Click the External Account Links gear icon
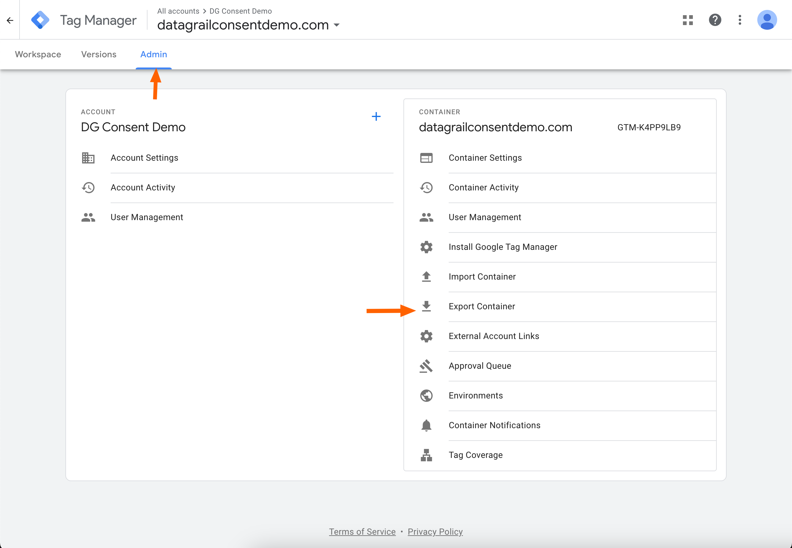 (x=426, y=336)
